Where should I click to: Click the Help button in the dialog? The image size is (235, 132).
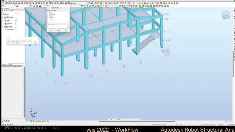click(66, 30)
